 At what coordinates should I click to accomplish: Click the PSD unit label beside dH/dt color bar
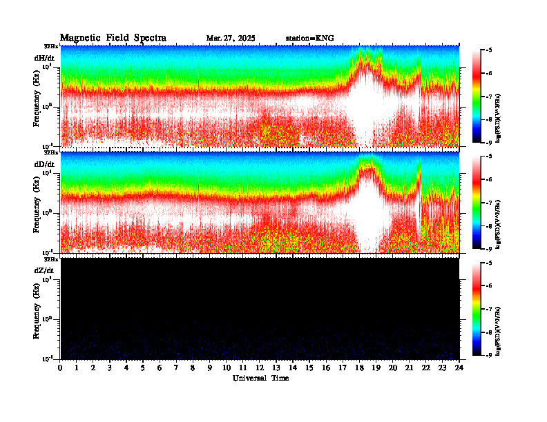coord(499,118)
